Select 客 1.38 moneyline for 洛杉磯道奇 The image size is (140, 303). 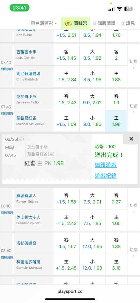click(116, 243)
